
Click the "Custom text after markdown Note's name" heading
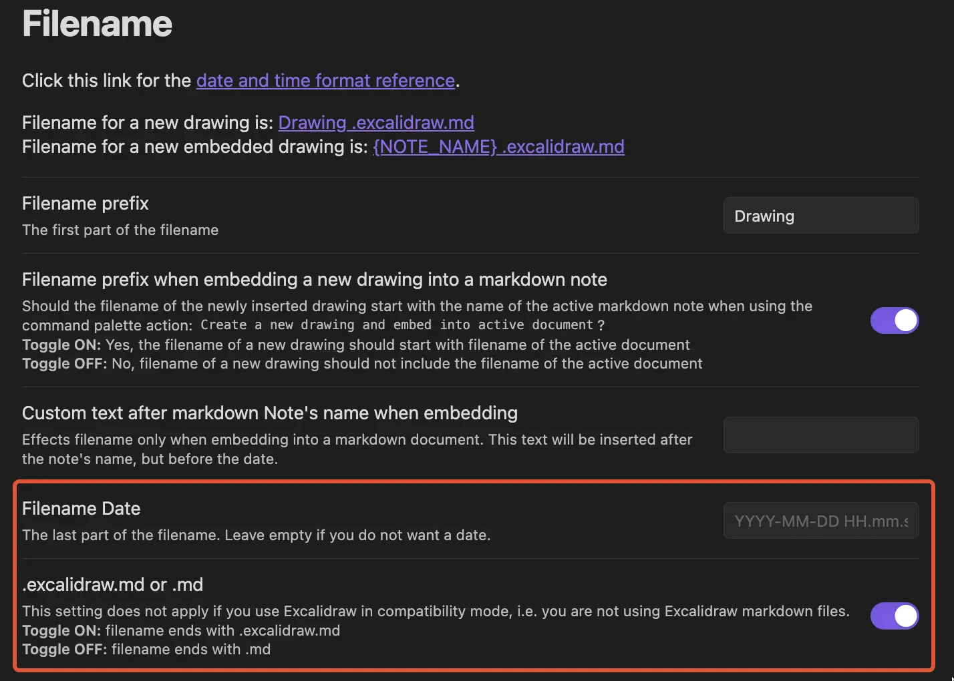tap(270, 413)
